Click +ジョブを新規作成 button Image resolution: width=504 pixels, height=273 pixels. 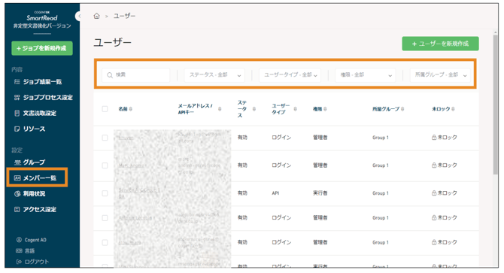tap(42, 48)
